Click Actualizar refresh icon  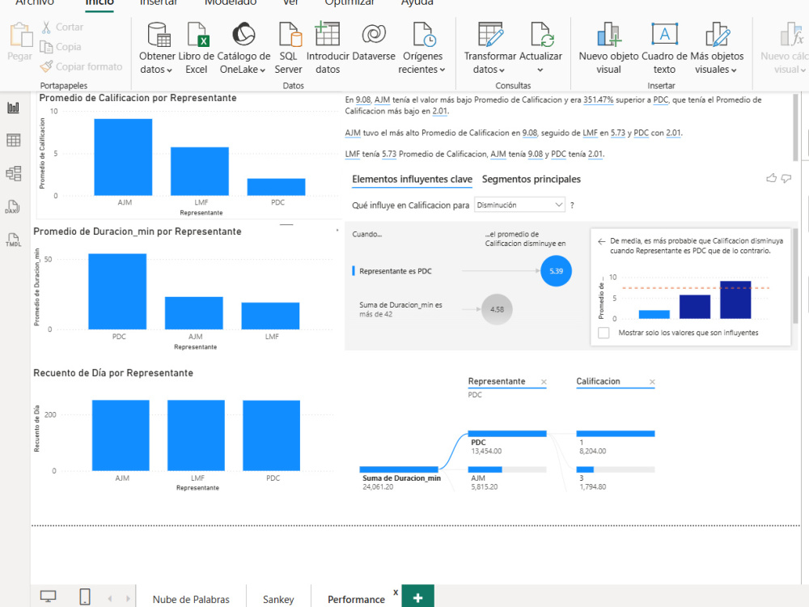pos(542,34)
